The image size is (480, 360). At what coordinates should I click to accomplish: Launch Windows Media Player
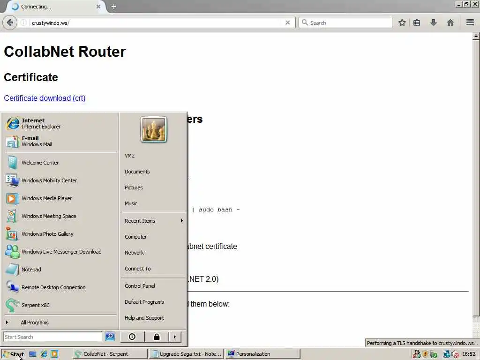tap(60, 198)
